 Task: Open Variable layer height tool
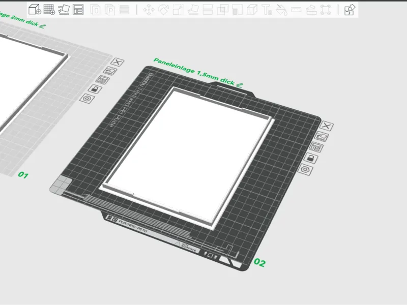pyautogui.click(x=124, y=10)
